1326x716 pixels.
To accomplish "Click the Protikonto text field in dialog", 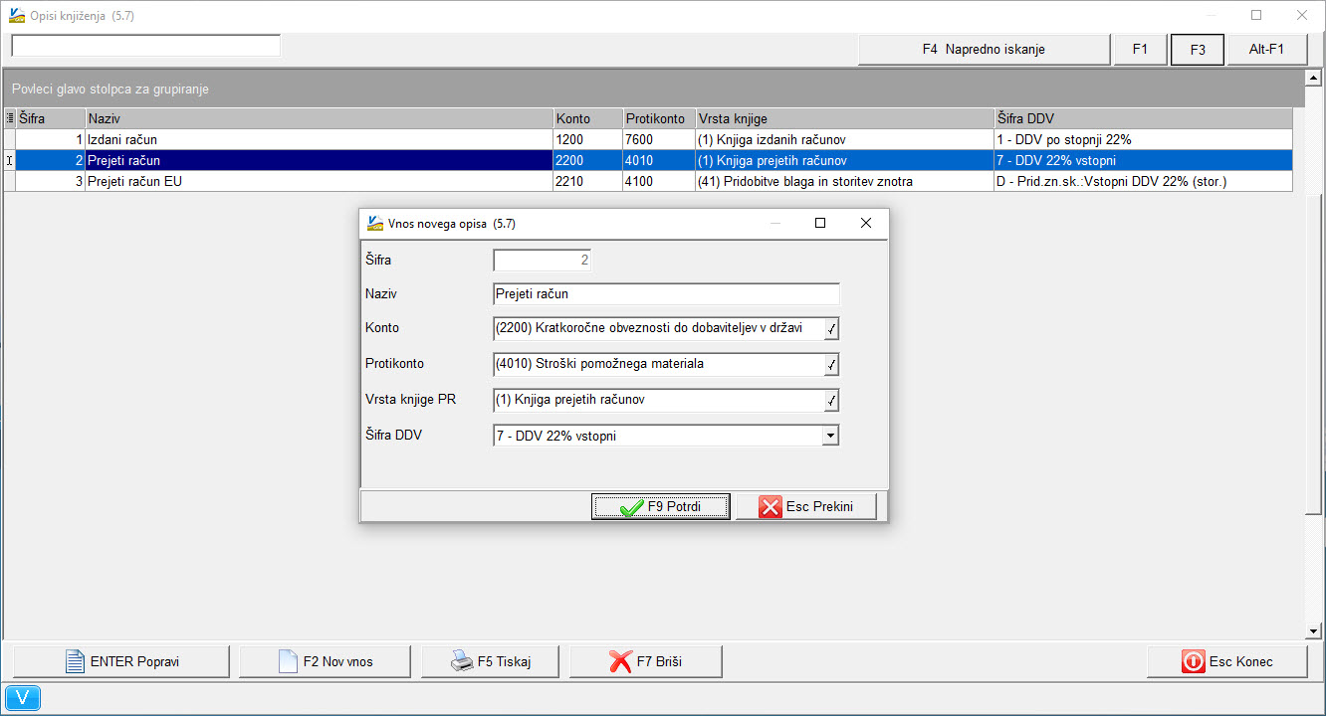I will tap(658, 364).
